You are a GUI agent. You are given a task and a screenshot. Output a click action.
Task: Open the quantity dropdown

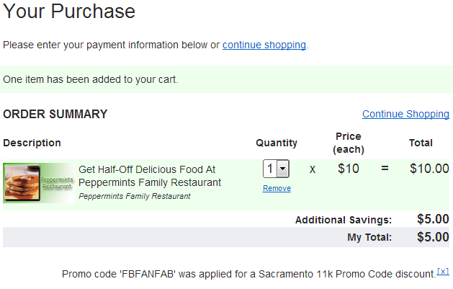pos(276,169)
